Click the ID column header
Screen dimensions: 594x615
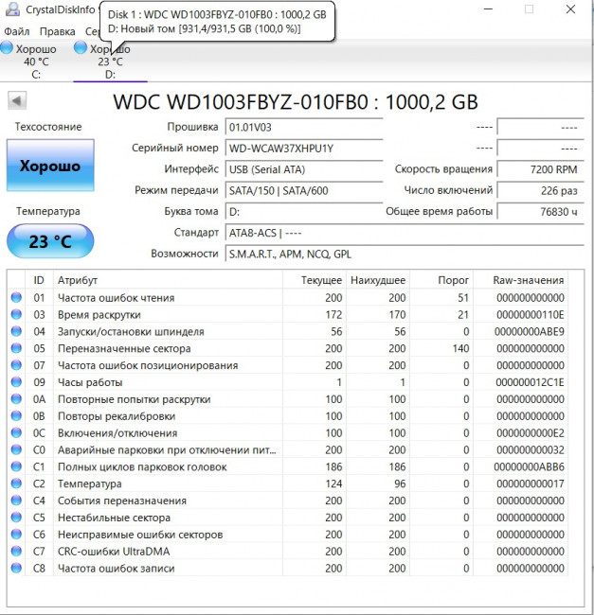39,280
